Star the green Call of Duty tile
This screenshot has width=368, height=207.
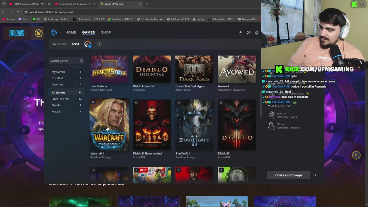point(221,170)
